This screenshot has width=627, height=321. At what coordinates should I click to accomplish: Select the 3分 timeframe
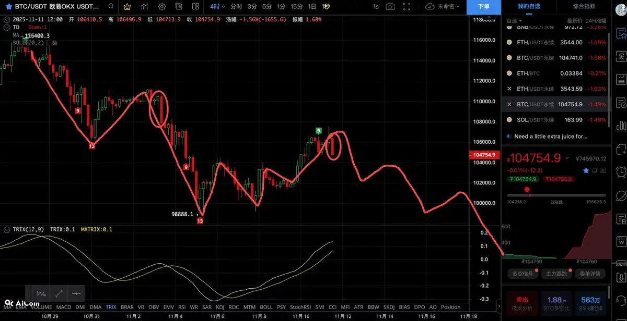[252, 7]
